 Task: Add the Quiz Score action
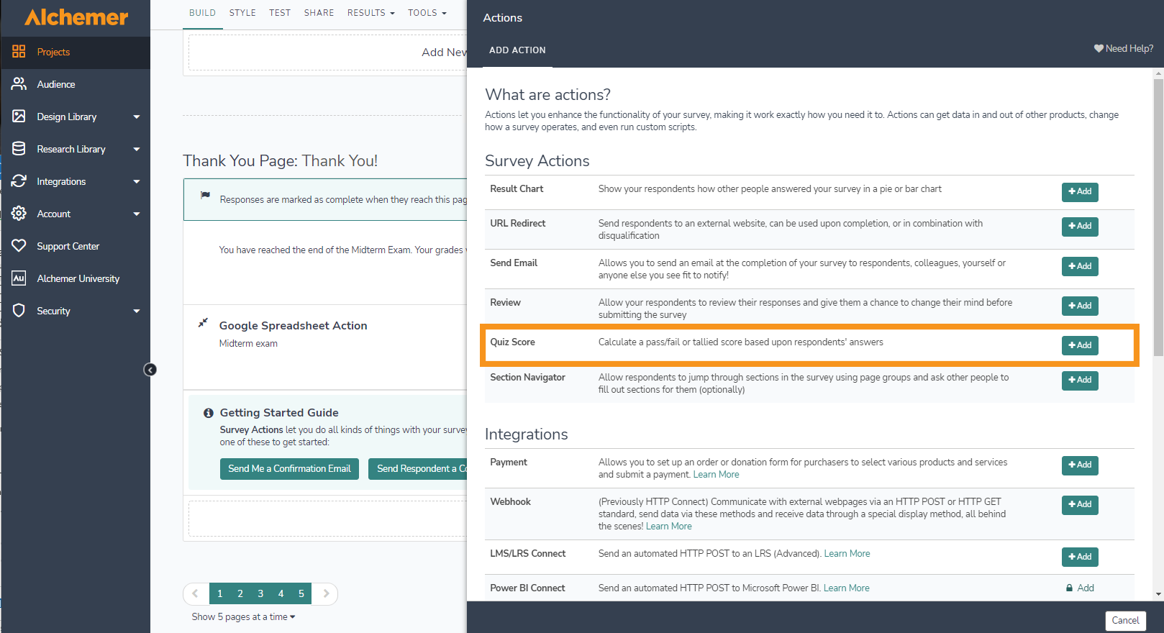[1079, 345]
